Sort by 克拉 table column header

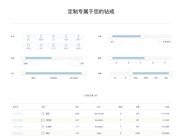pos(77,107)
